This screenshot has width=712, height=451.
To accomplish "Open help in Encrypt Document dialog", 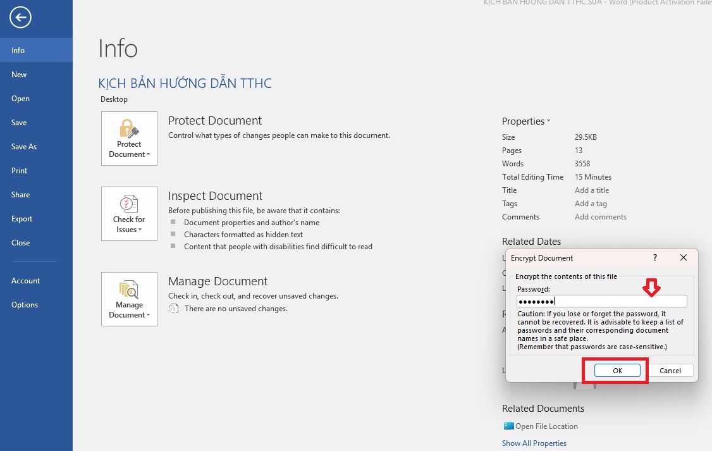I will click(x=655, y=257).
